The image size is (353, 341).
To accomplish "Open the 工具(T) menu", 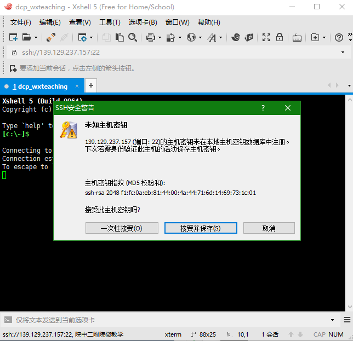I will point(110,22).
